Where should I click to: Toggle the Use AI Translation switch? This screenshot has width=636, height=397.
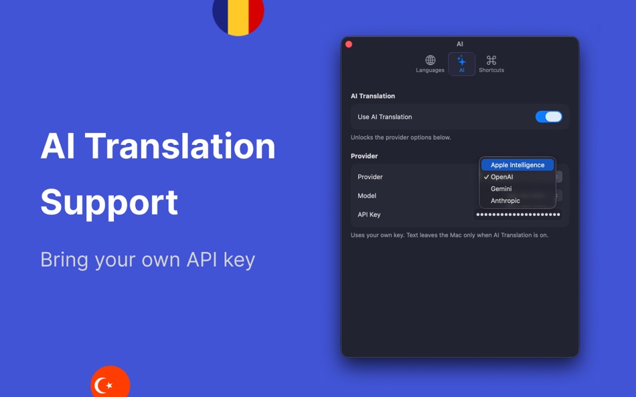(548, 117)
